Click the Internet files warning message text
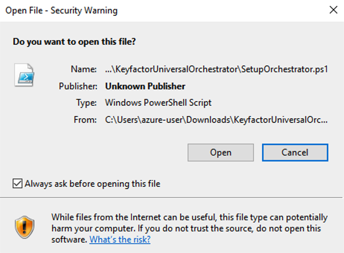 (x=189, y=217)
